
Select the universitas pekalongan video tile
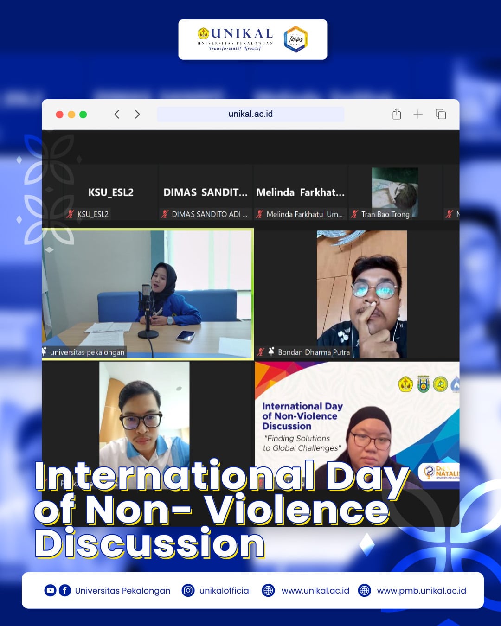[148, 294]
